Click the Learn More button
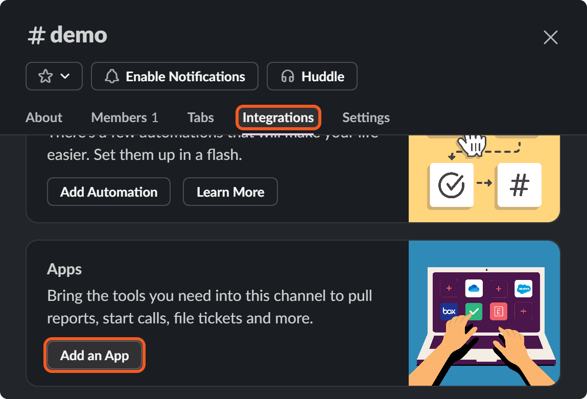 coord(230,192)
